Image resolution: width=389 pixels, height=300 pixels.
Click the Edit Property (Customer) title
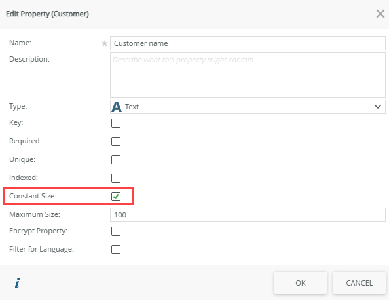(47, 14)
